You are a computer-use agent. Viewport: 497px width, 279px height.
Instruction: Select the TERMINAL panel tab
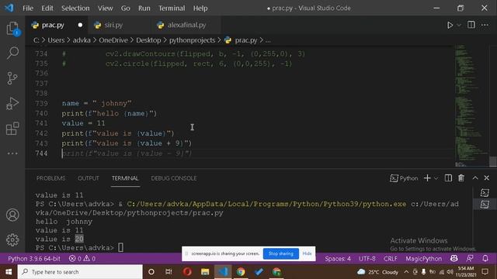tap(125, 178)
